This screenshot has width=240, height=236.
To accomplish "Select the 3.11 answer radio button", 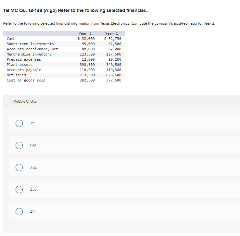I will [19, 123].
